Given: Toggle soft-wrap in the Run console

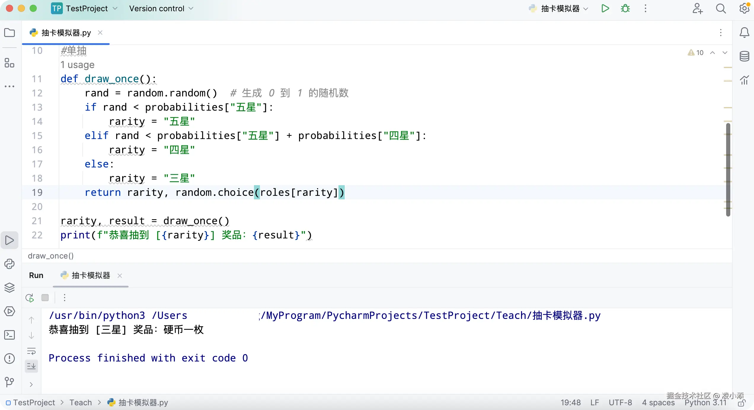Looking at the screenshot, I should pos(31,351).
